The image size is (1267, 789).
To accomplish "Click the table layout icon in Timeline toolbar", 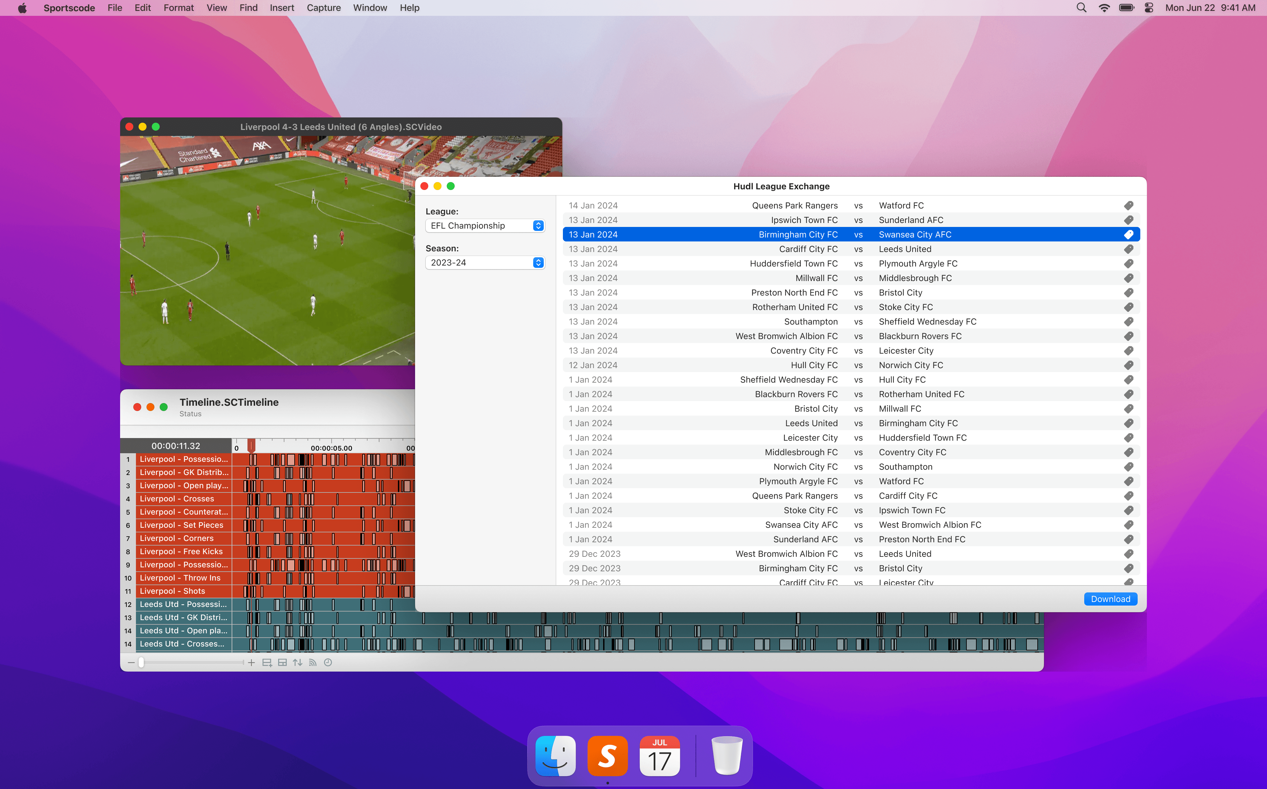I will point(282,663).
